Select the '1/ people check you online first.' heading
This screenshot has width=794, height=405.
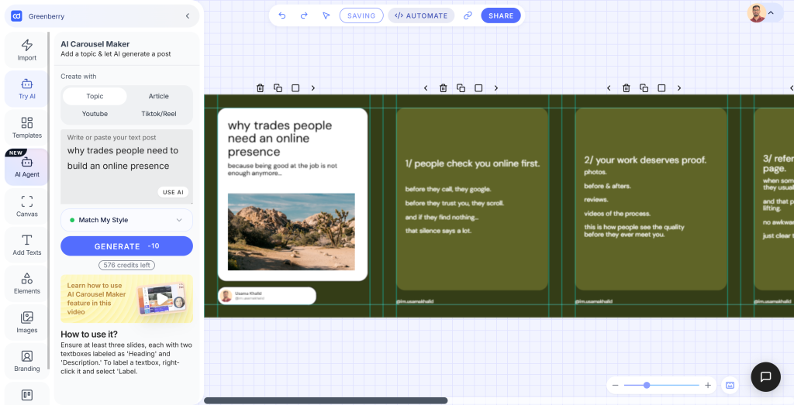pyautogui.click(x=472, y=163)
